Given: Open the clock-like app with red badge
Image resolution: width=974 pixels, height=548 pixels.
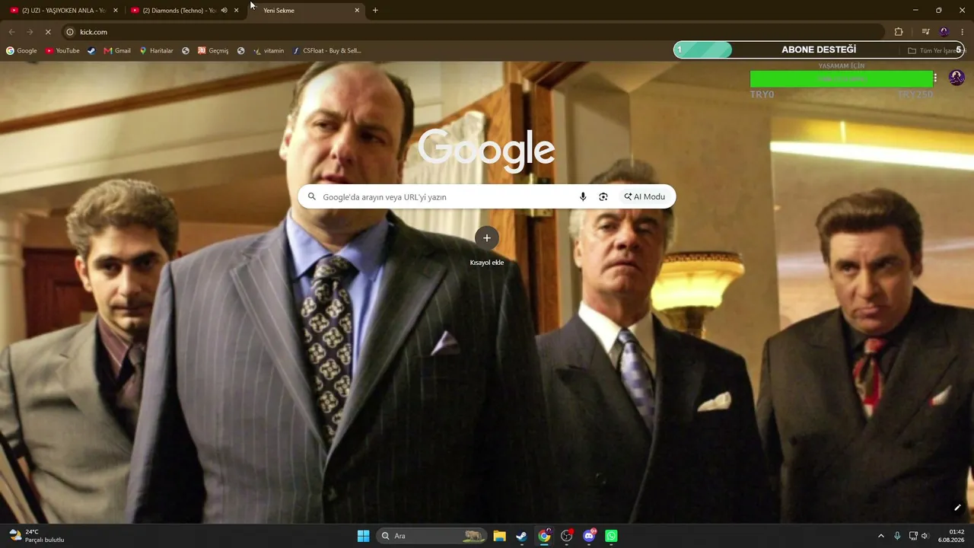Looking at the screenshot, I should [x=566, y=536].
